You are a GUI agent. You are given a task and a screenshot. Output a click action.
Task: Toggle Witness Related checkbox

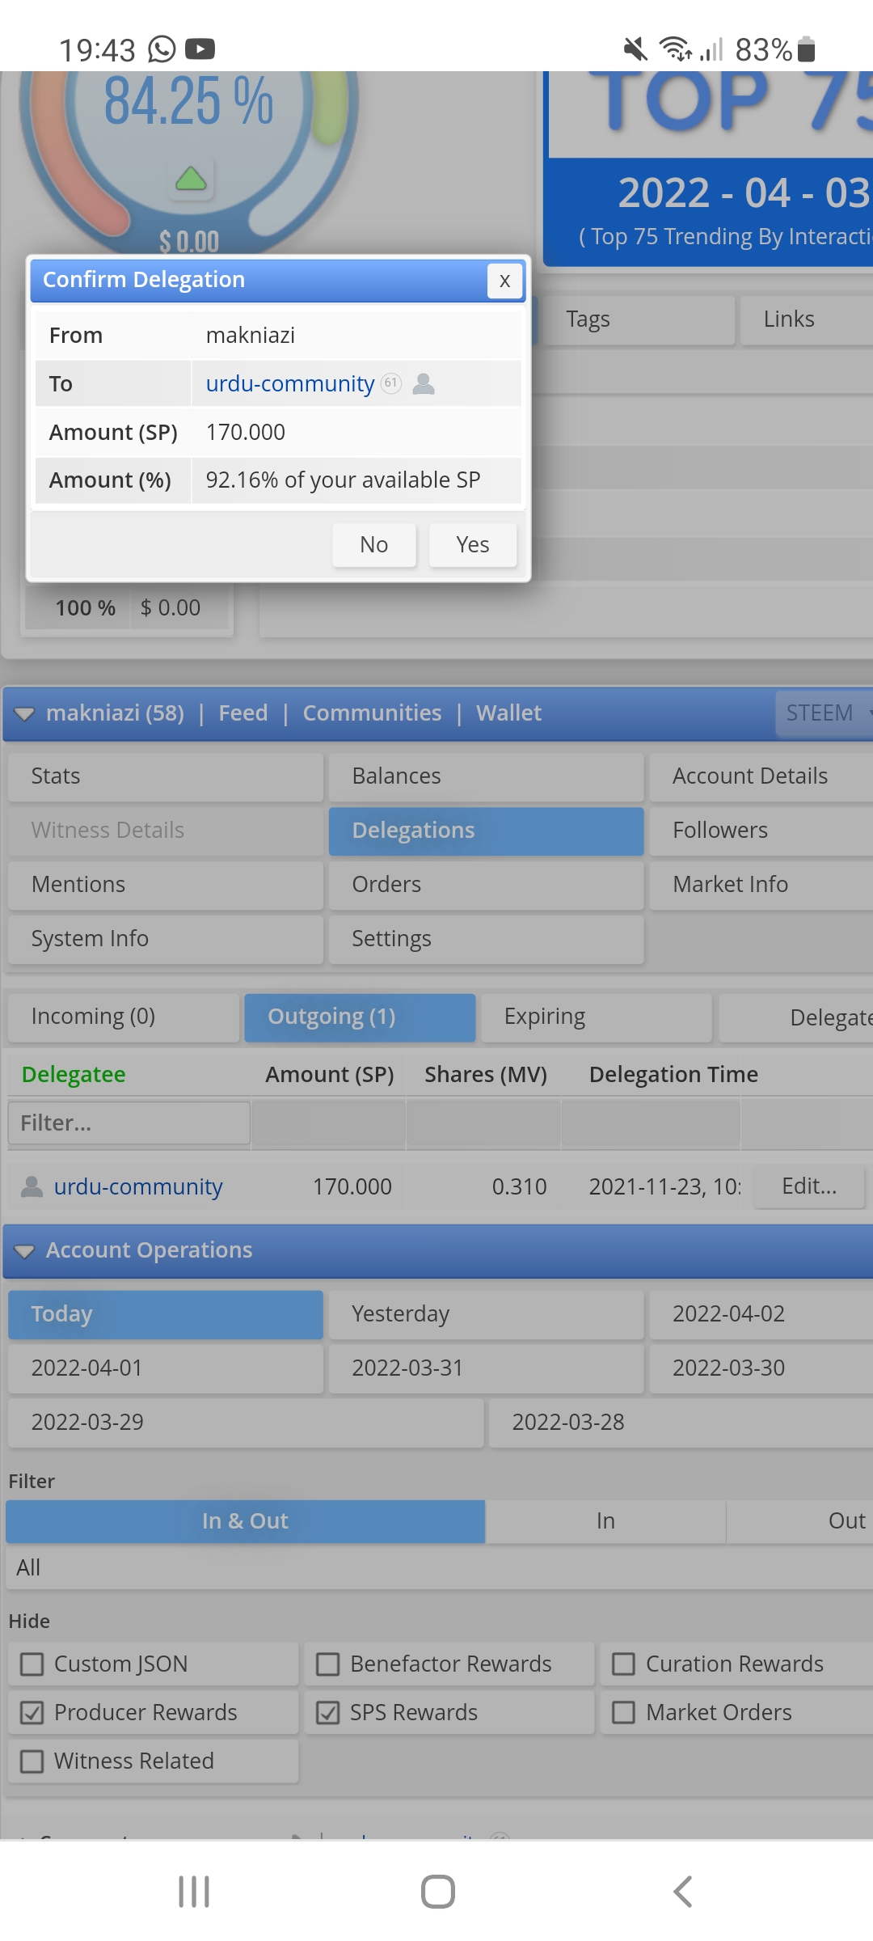coord(32,1761)
